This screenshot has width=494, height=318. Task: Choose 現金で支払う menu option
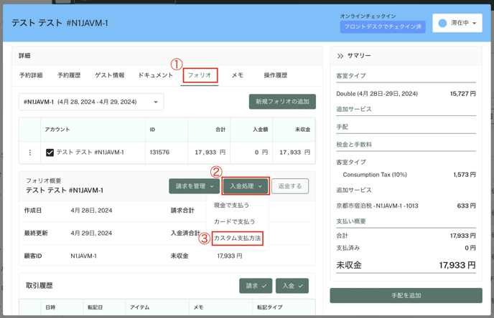pos(231,206)
